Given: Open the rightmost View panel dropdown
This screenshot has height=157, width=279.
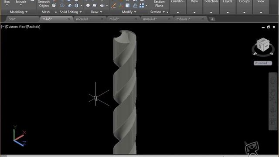Looking at the screenshot, I should click(261, 12).
